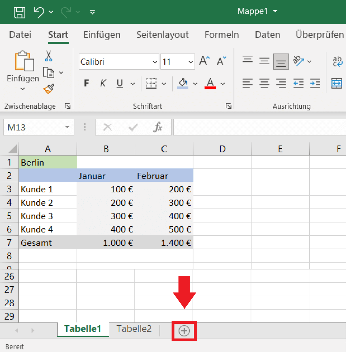Switch to the Start ribbon tab
346x352 pixels.
[58, 35]
